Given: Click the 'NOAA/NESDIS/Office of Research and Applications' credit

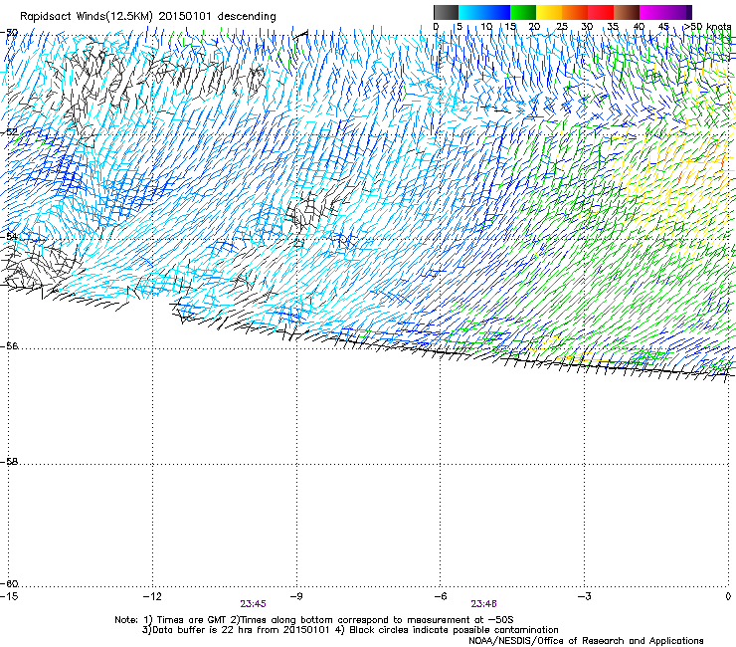Looking at the screenshot, I should pyautogui.click(x=586, y=641).
